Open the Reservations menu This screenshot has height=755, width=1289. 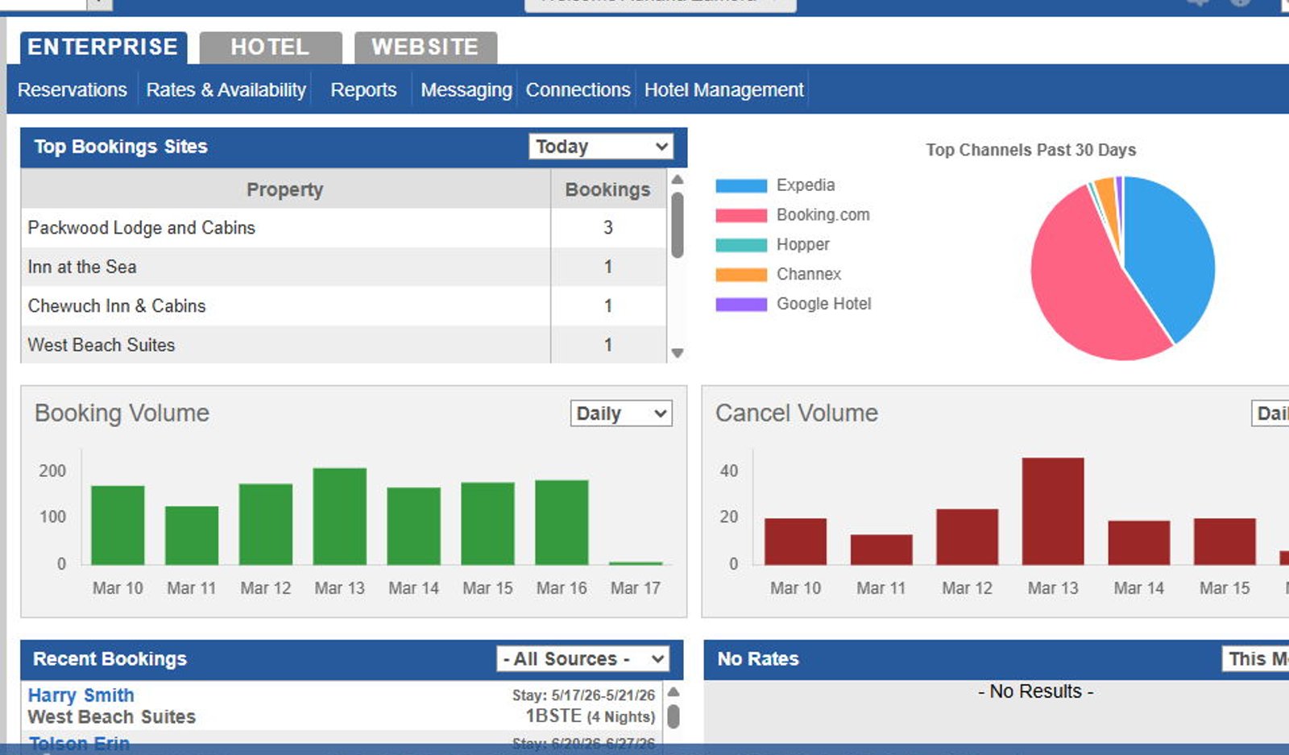click(73, 89)
